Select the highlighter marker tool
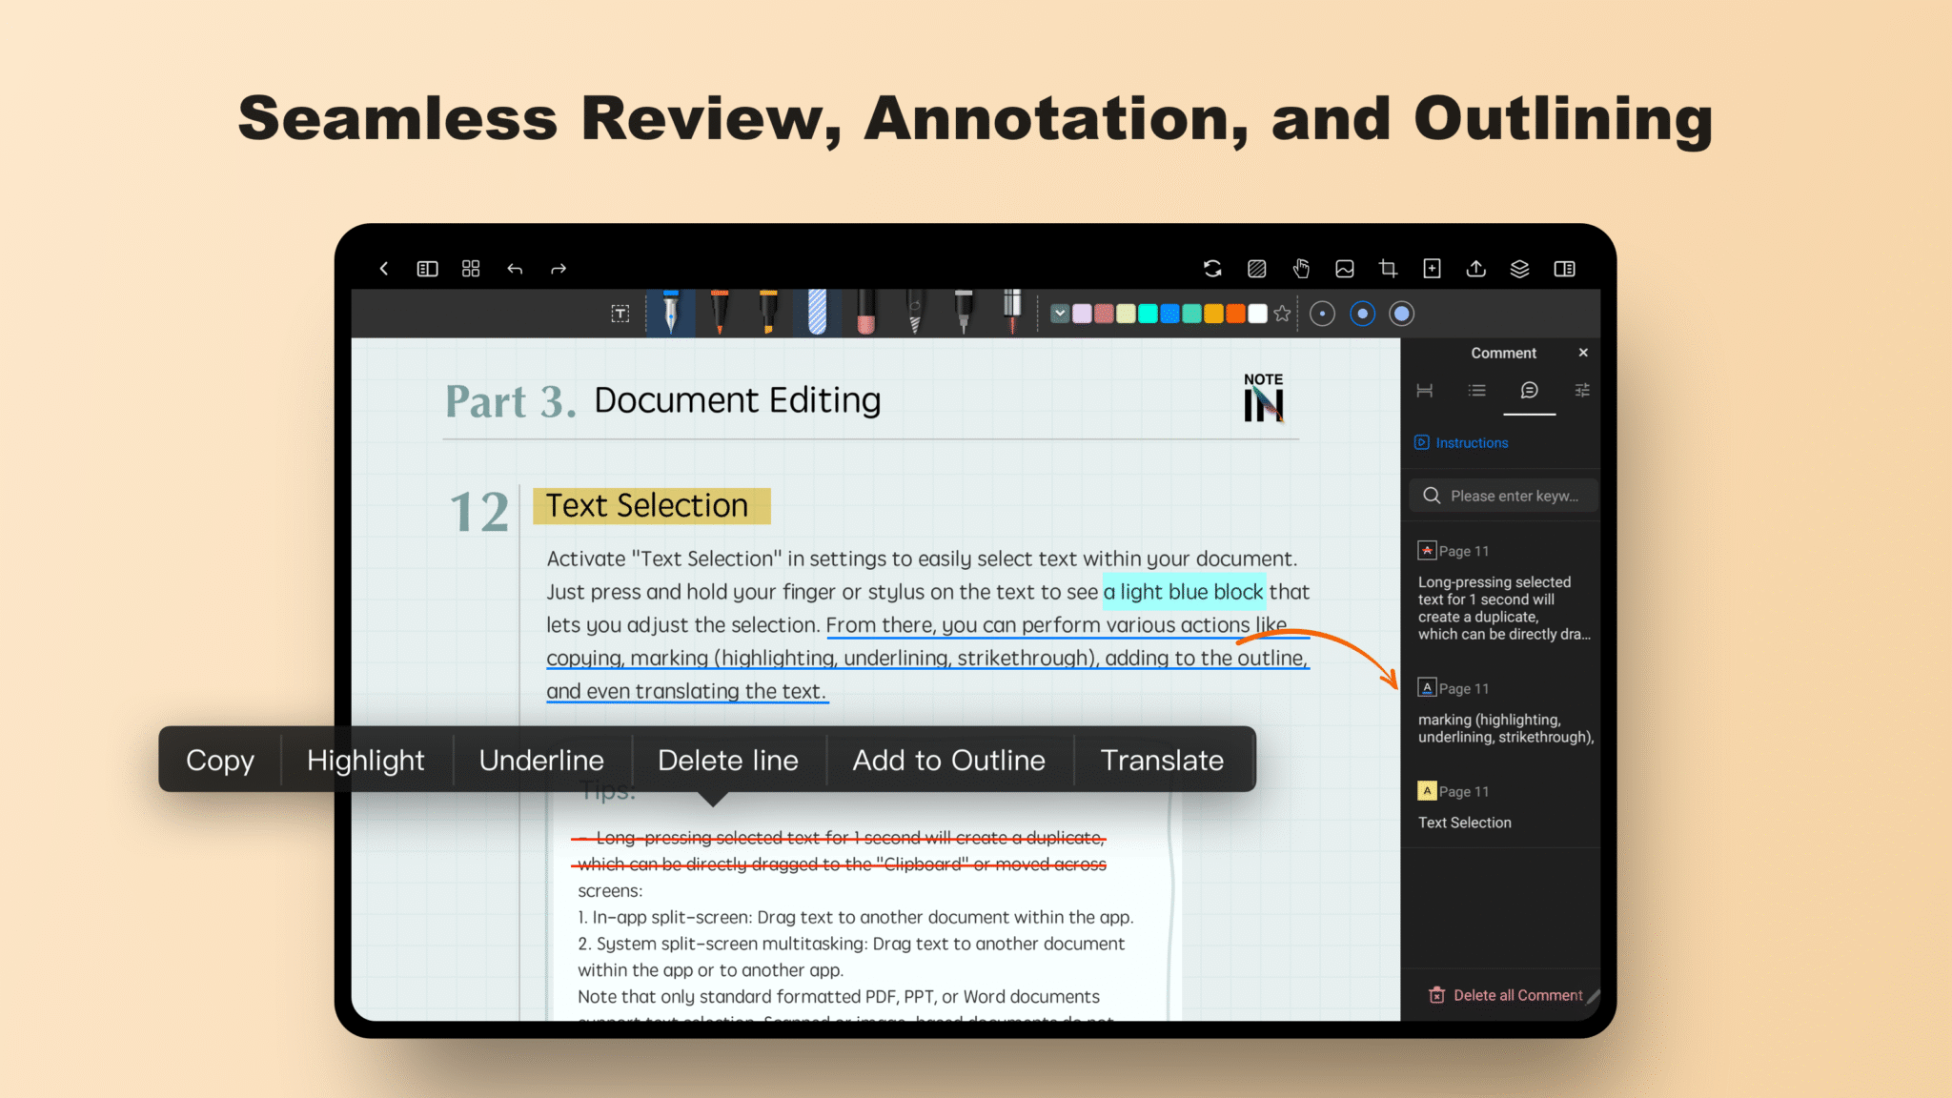The height and width of the screenshot is (1098, 1952). 766,315
